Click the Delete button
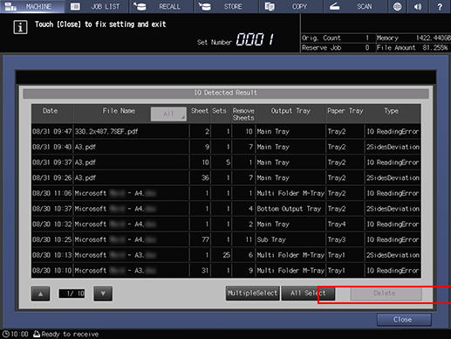 pyautogui.click(x=386, y=293)
